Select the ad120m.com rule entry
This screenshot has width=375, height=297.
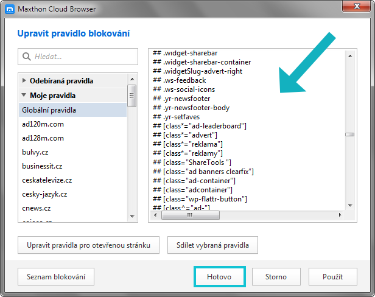pos(43,124)
